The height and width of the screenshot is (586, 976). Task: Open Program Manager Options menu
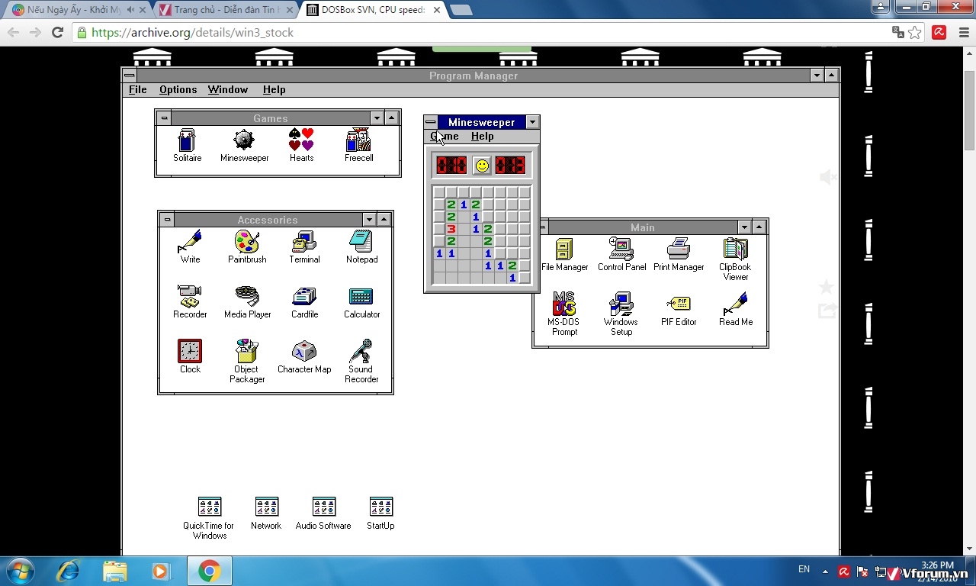(178, 89)
